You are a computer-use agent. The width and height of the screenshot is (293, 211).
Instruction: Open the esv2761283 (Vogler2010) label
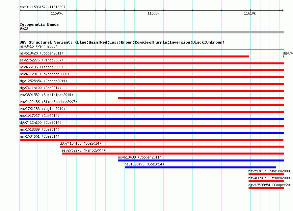42,109
